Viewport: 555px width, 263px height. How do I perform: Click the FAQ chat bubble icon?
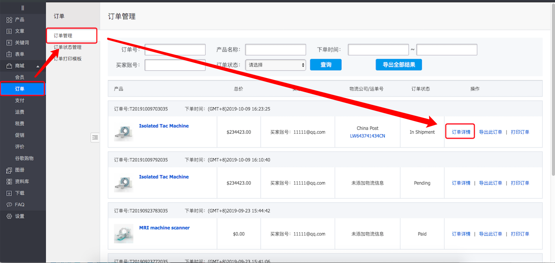point(9,205)
